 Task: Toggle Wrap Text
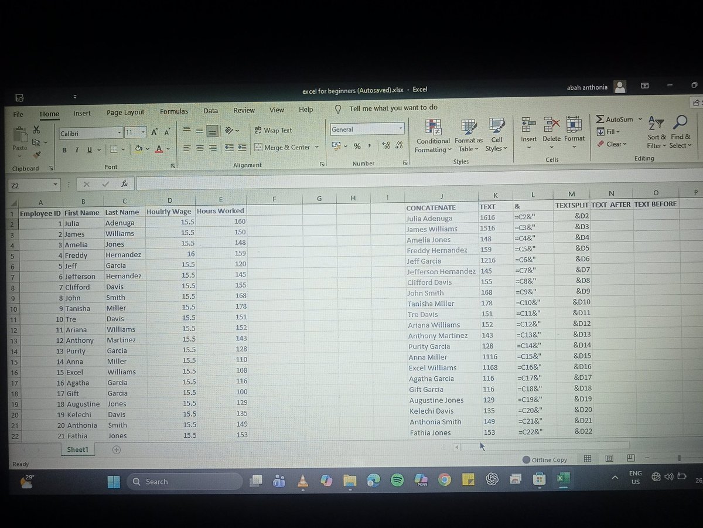pos(273,131)
